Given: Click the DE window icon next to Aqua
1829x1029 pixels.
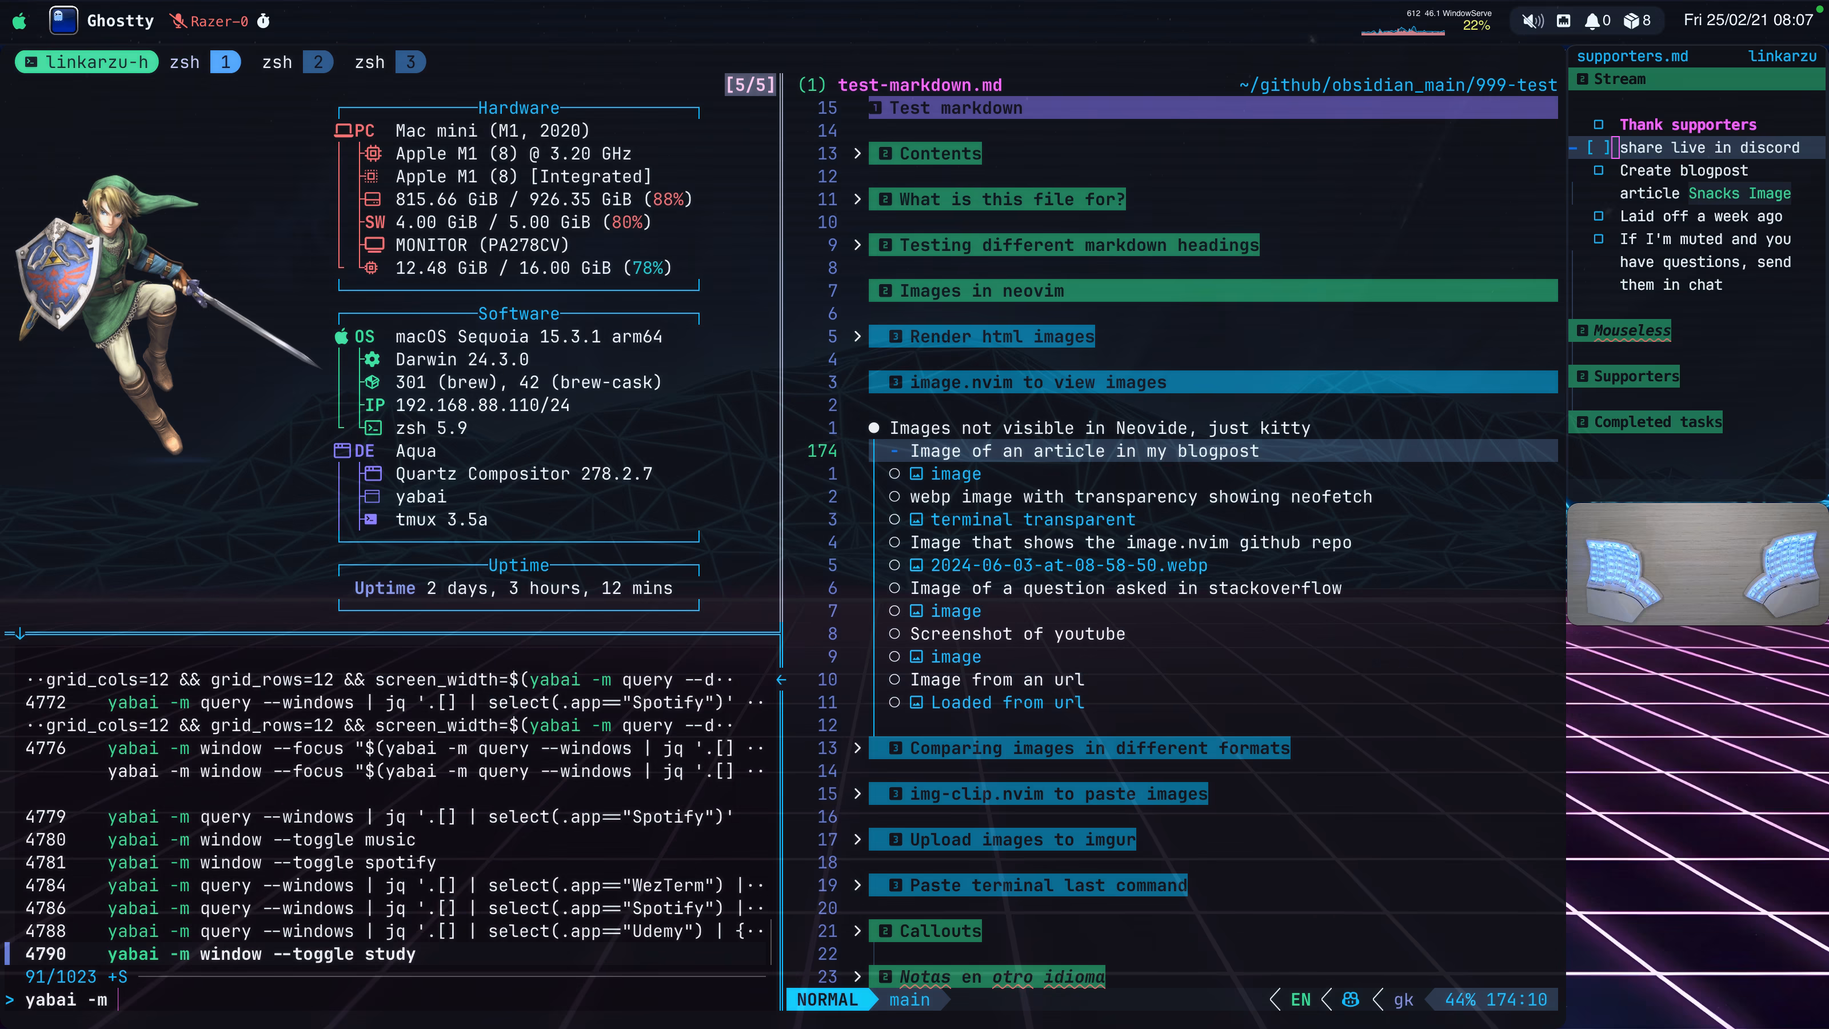Looking at the screenshot, I should pos(342,451).
